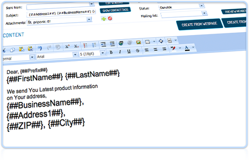249x166 pixels.
Task: Expand the highlight color dropdown arrow
Action: tap(180, 48)
